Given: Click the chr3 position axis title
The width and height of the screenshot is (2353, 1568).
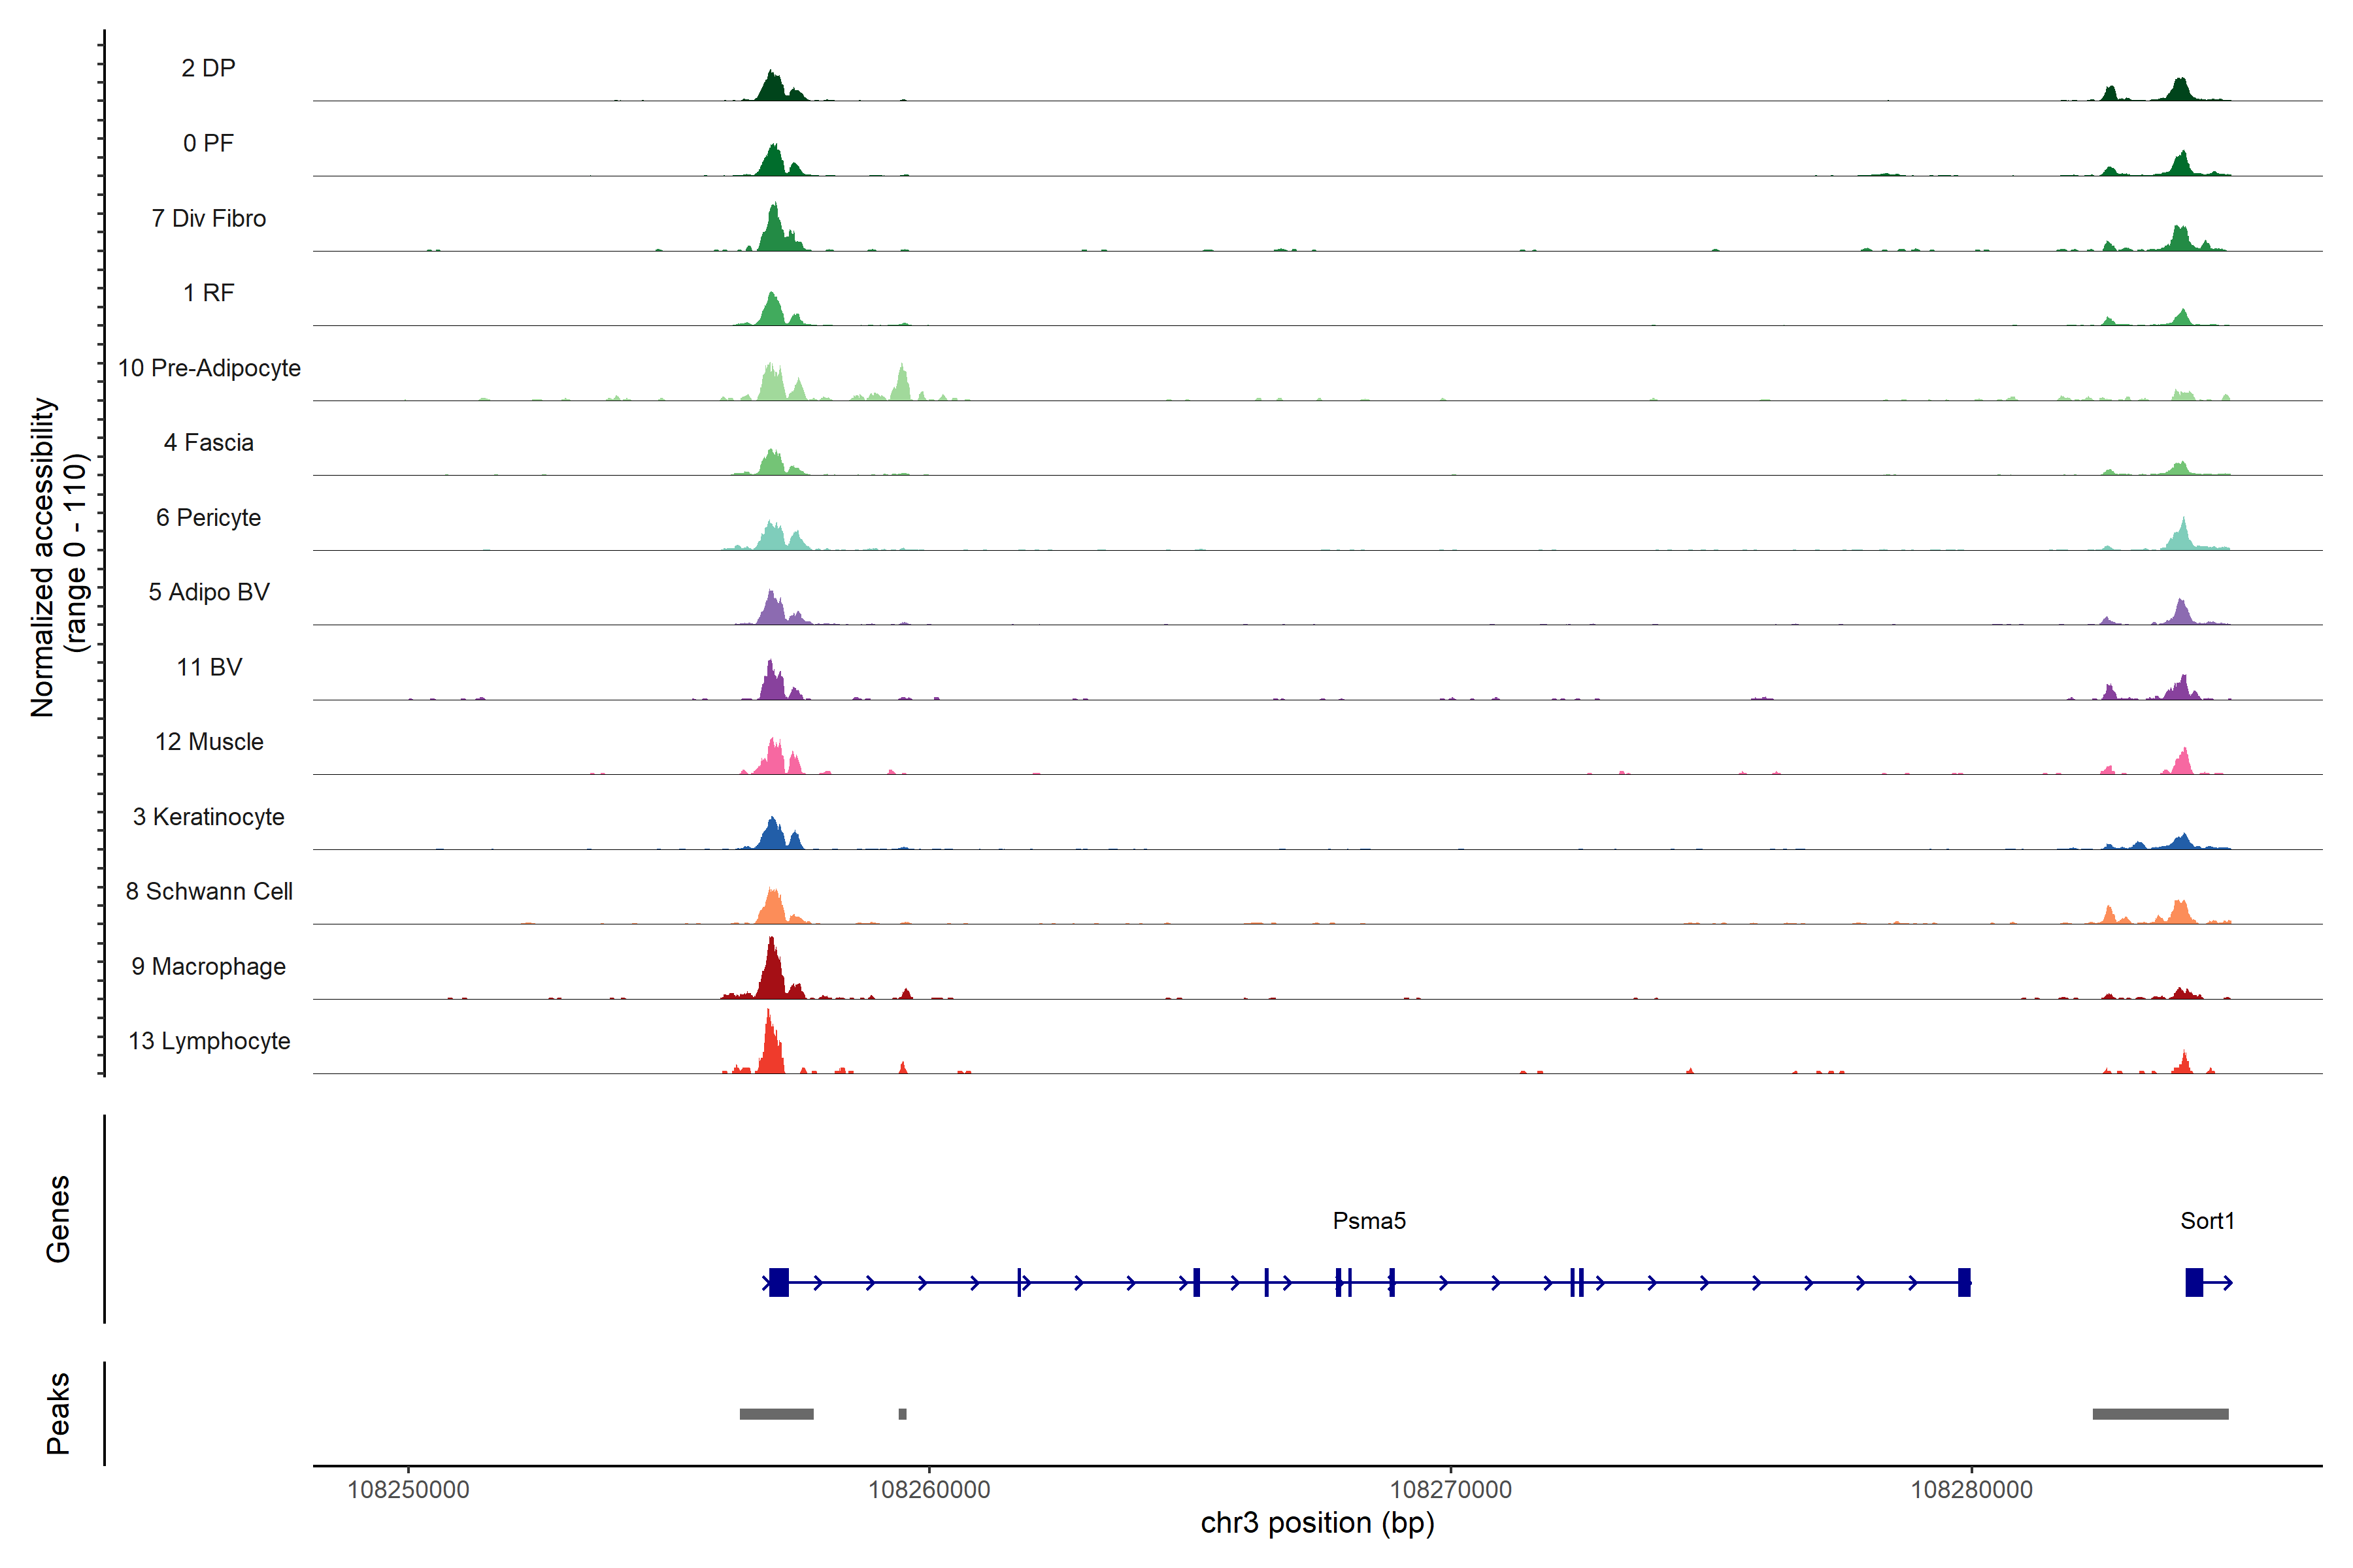Looking at the screenshot, I should [1316, 1523].
